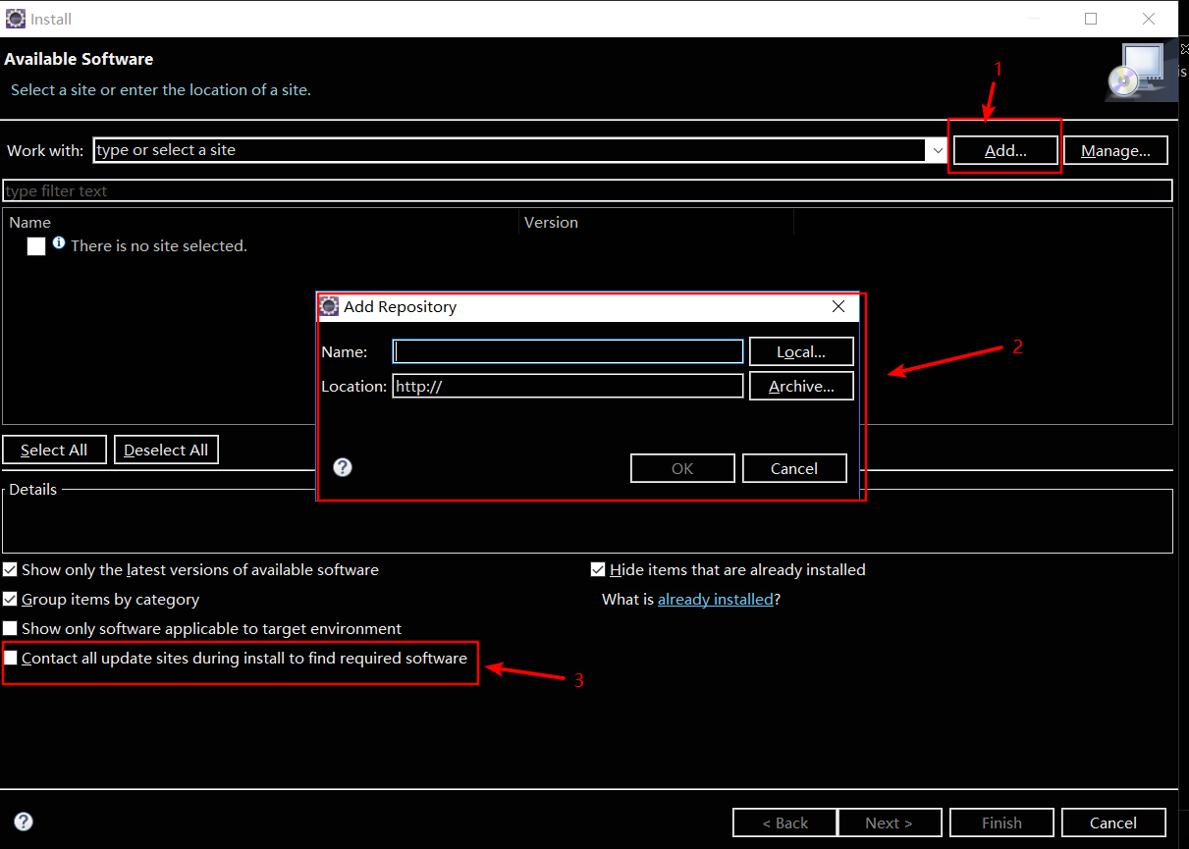Click Local... button in Add Repository
Screen dimensions: 1189x849
coord(801,351)
